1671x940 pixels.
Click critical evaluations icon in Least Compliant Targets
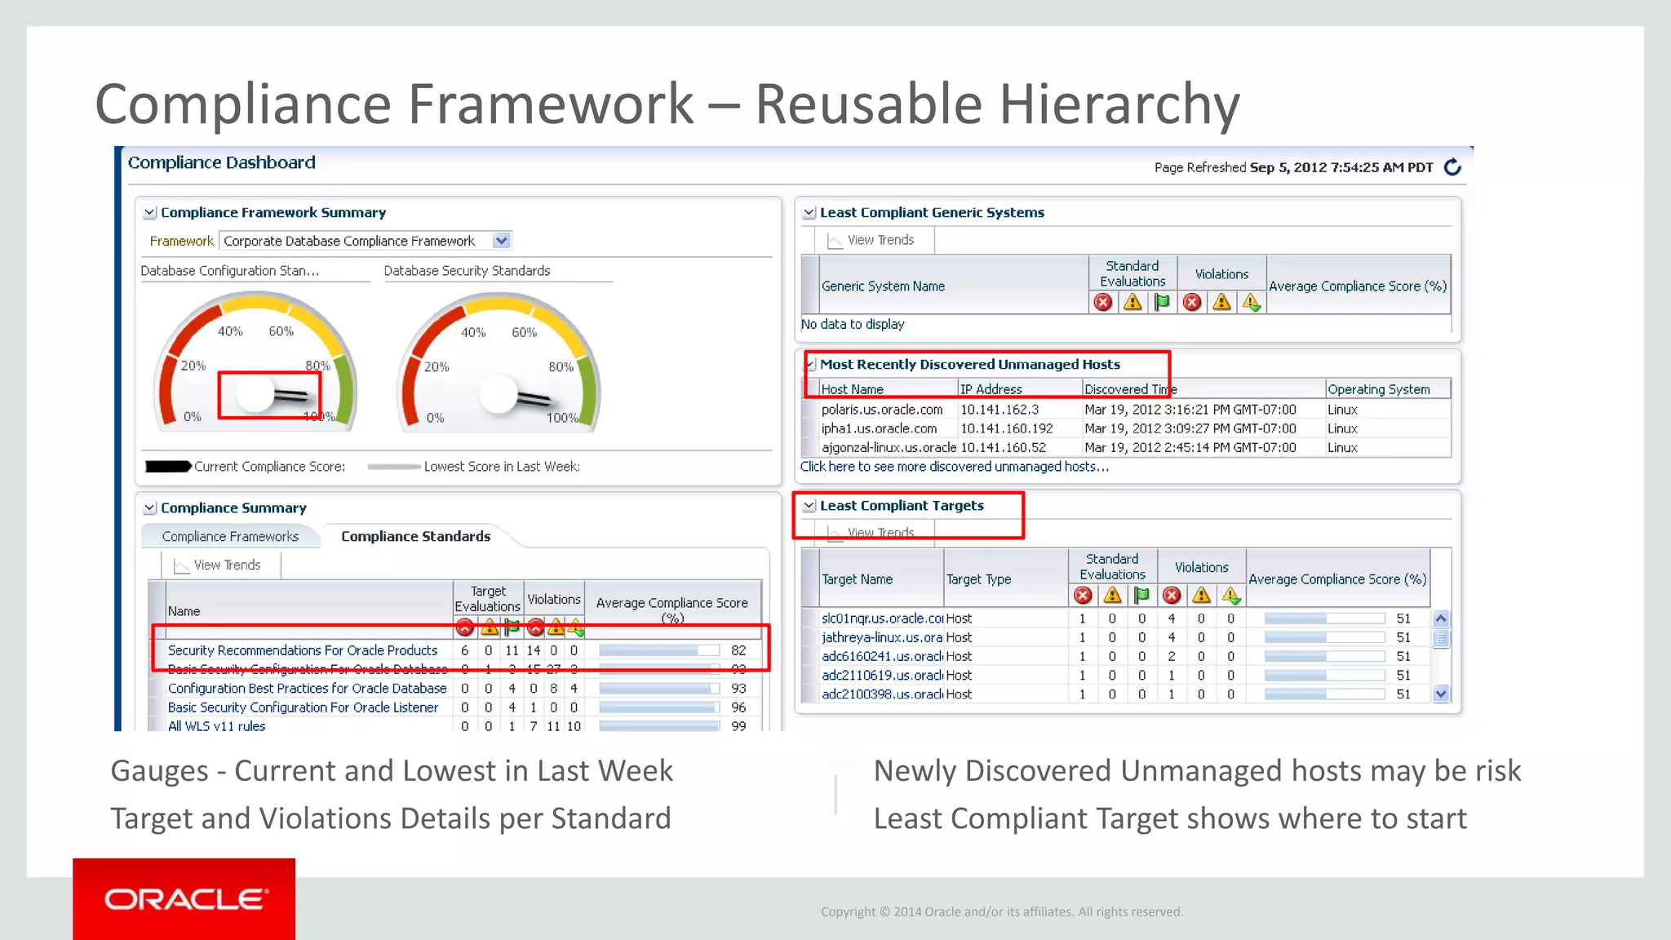tap(1083, 596)
